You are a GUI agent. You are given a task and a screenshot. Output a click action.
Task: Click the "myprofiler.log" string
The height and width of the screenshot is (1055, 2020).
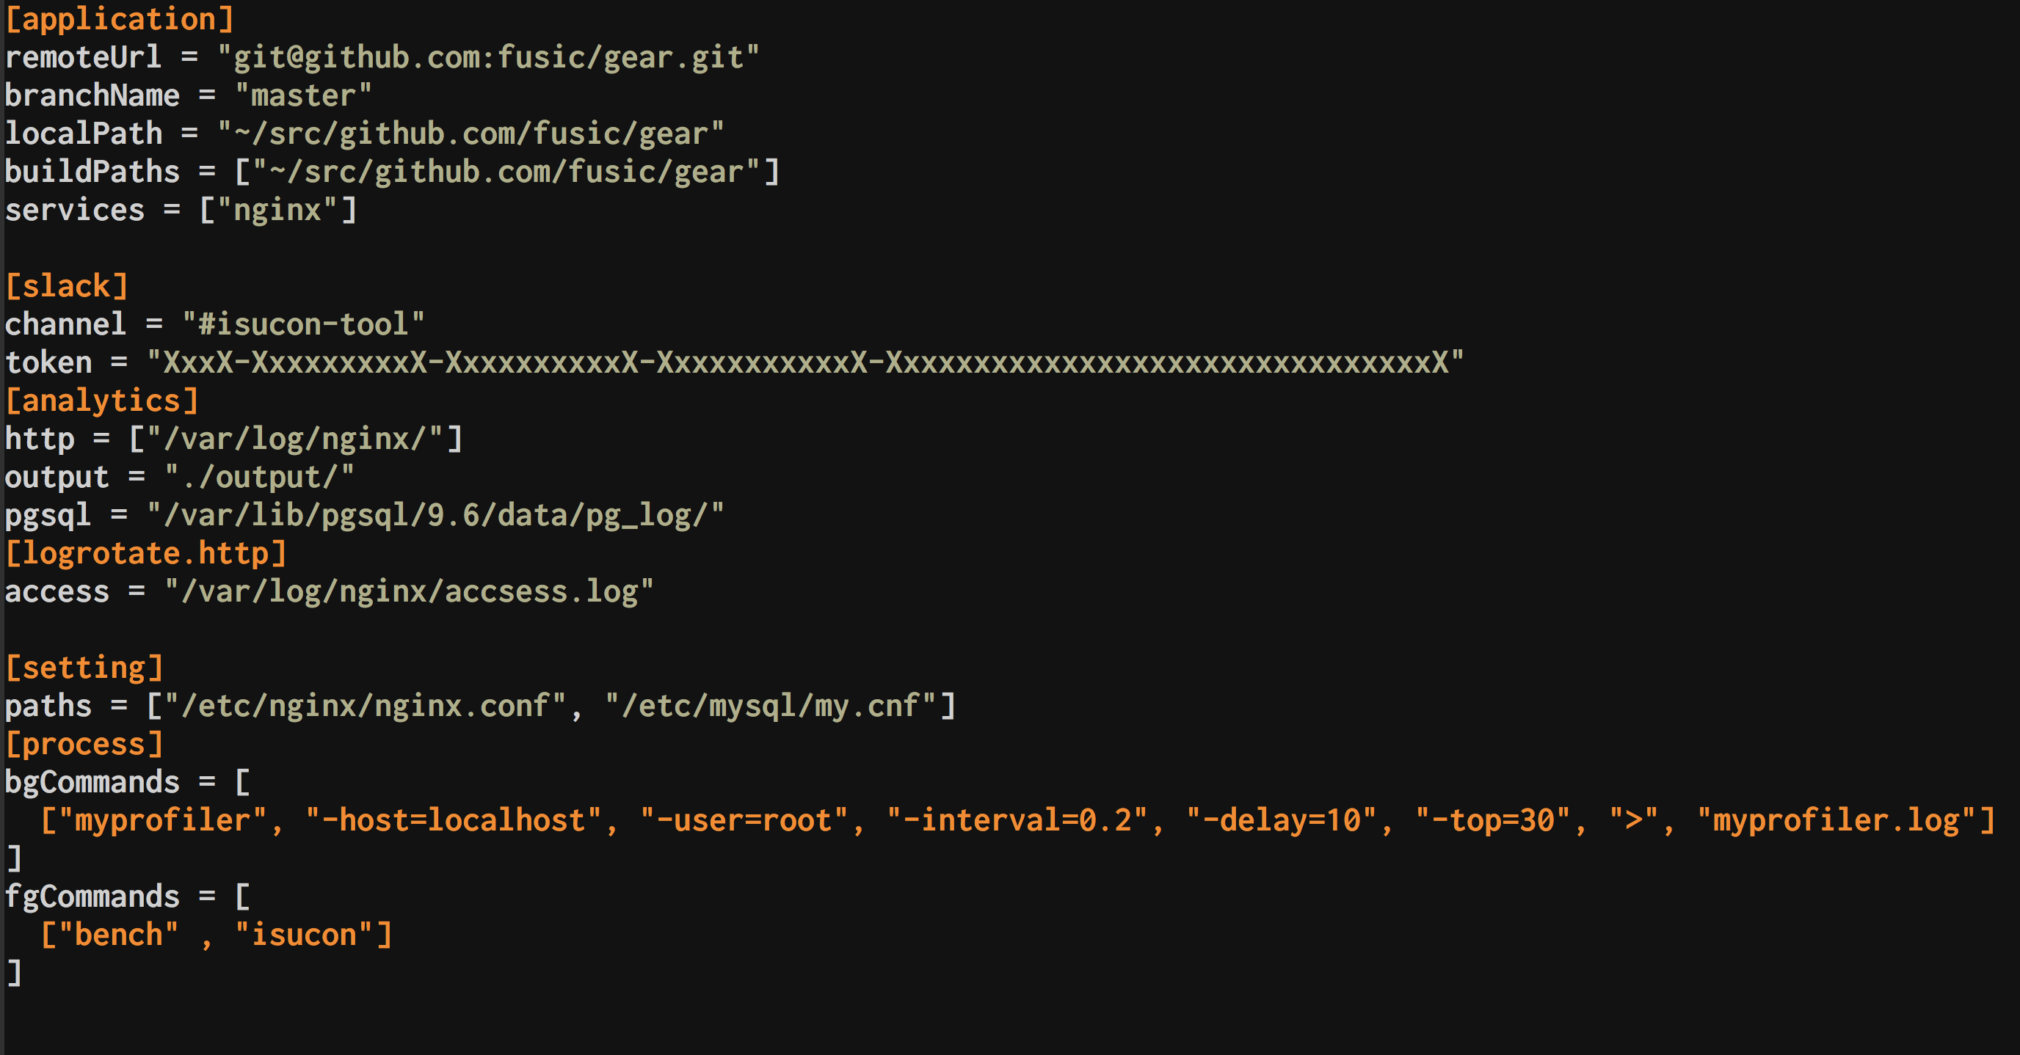[x=1836, y=821]
